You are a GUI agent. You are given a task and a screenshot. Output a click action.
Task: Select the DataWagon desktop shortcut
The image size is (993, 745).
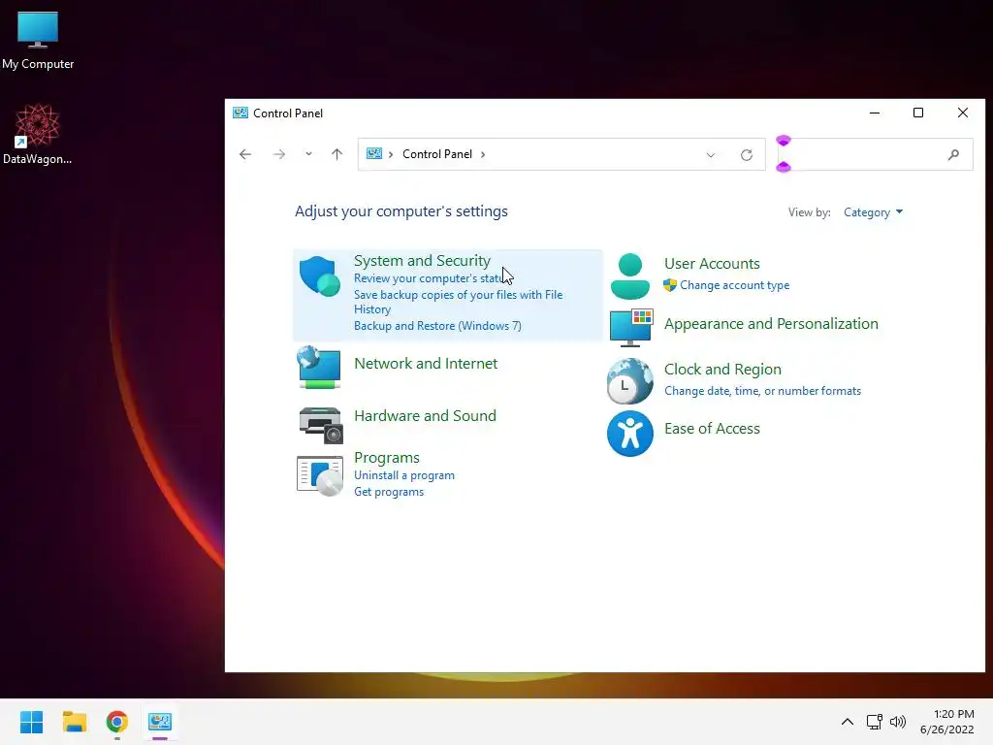38,134
